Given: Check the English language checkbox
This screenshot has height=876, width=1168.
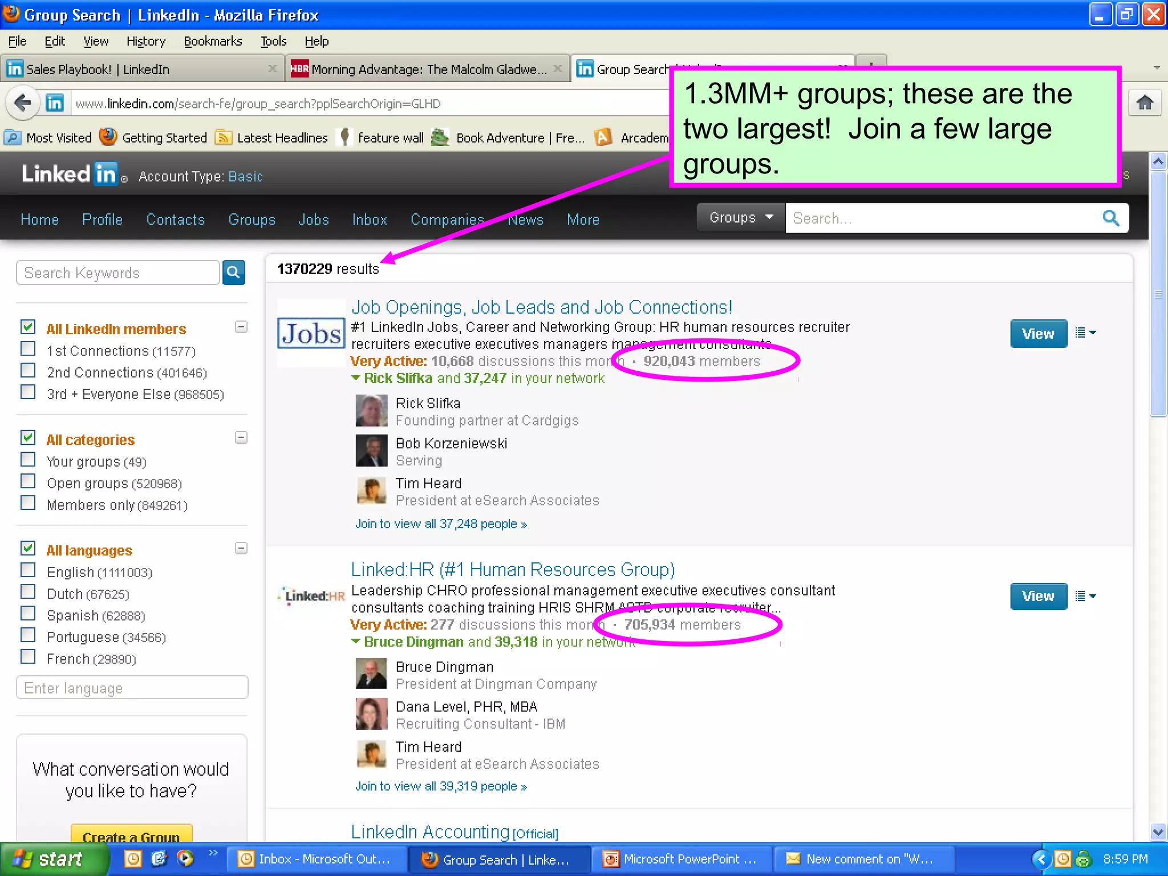Looking at the screenshot, I should (28, 570).
